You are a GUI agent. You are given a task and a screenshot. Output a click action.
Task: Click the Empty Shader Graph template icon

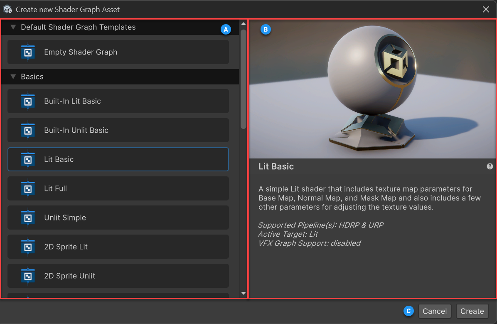pos(28,52)
